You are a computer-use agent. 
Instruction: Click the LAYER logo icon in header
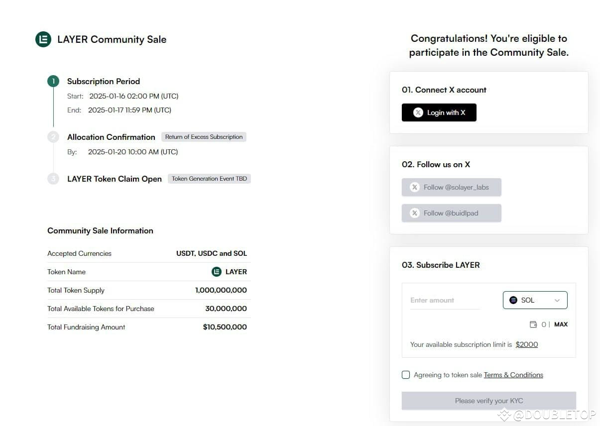point(43,39)
